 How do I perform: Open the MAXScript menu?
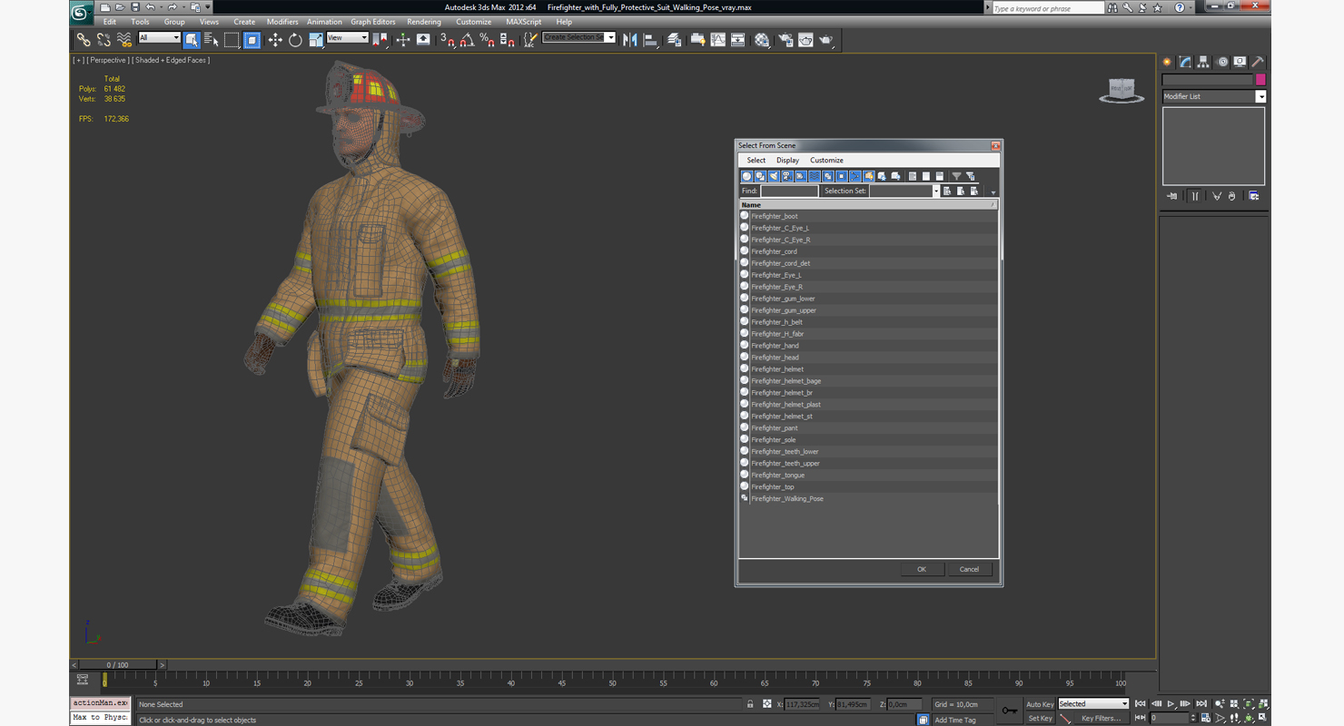click(524, 22)
